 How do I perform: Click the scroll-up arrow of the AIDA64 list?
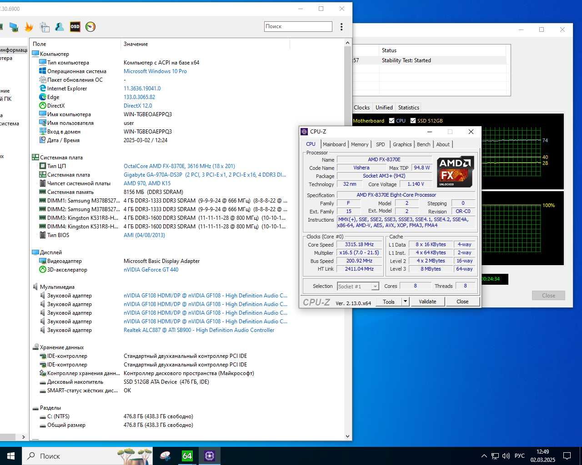[348, 43]
